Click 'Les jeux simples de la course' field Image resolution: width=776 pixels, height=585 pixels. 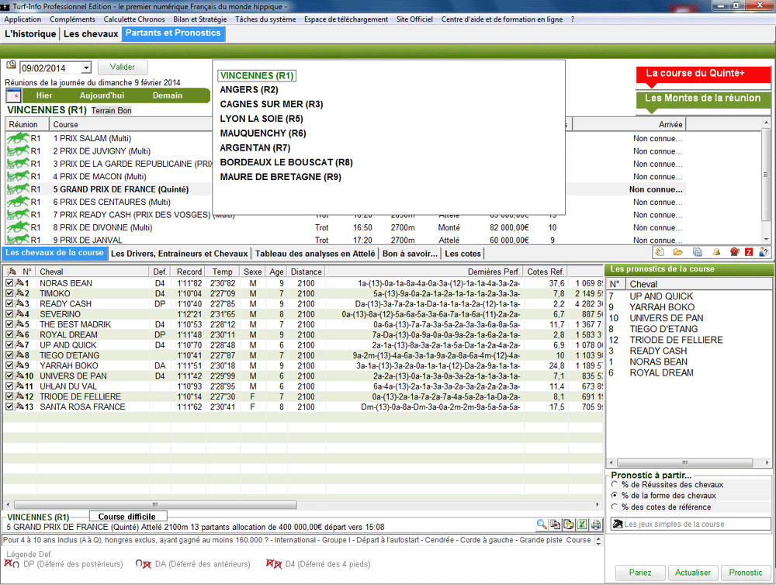click(x=690, y=524)
